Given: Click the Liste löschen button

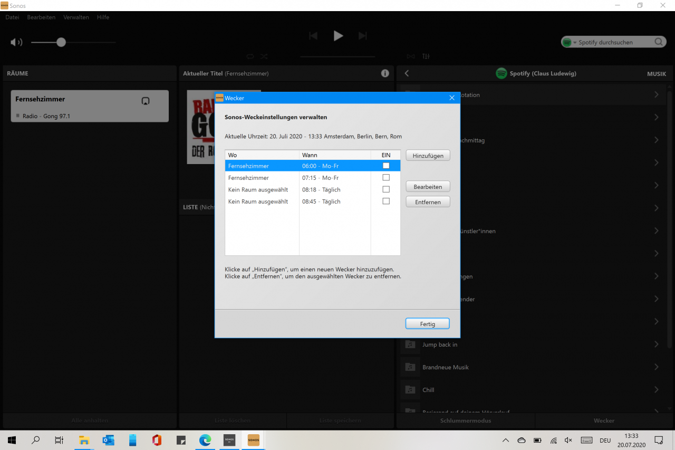Looking at the screenshot, I should [233, 421].
